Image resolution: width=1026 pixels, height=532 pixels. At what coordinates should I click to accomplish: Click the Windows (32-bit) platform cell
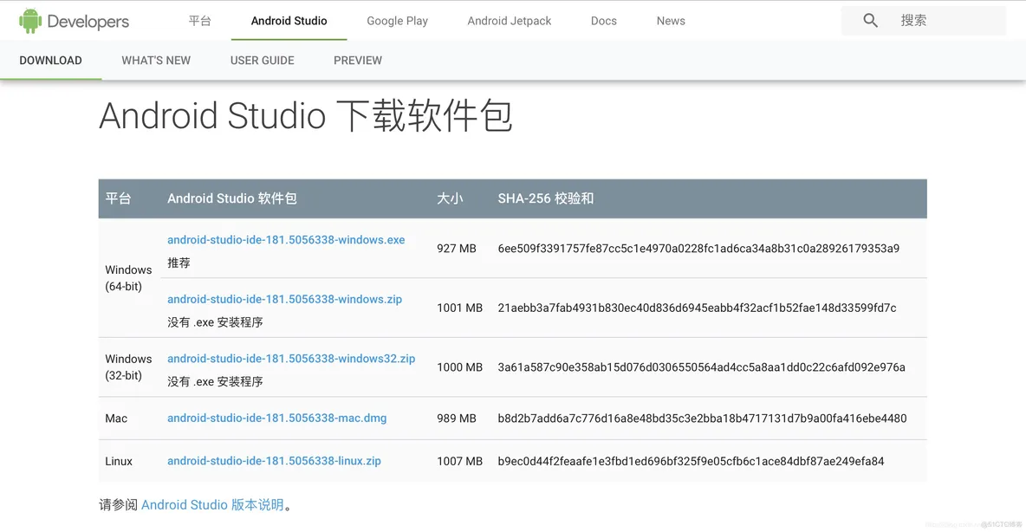point(128,367)
